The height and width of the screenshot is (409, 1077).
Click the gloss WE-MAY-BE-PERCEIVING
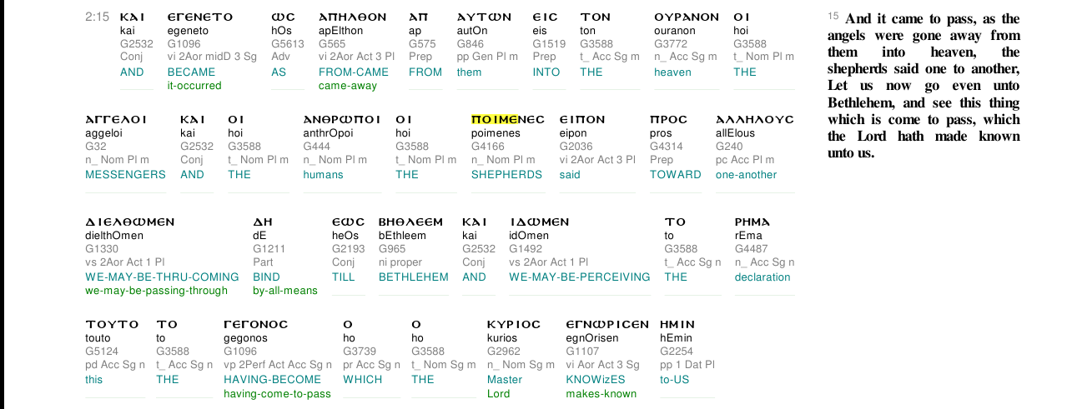tap(579, 277)
